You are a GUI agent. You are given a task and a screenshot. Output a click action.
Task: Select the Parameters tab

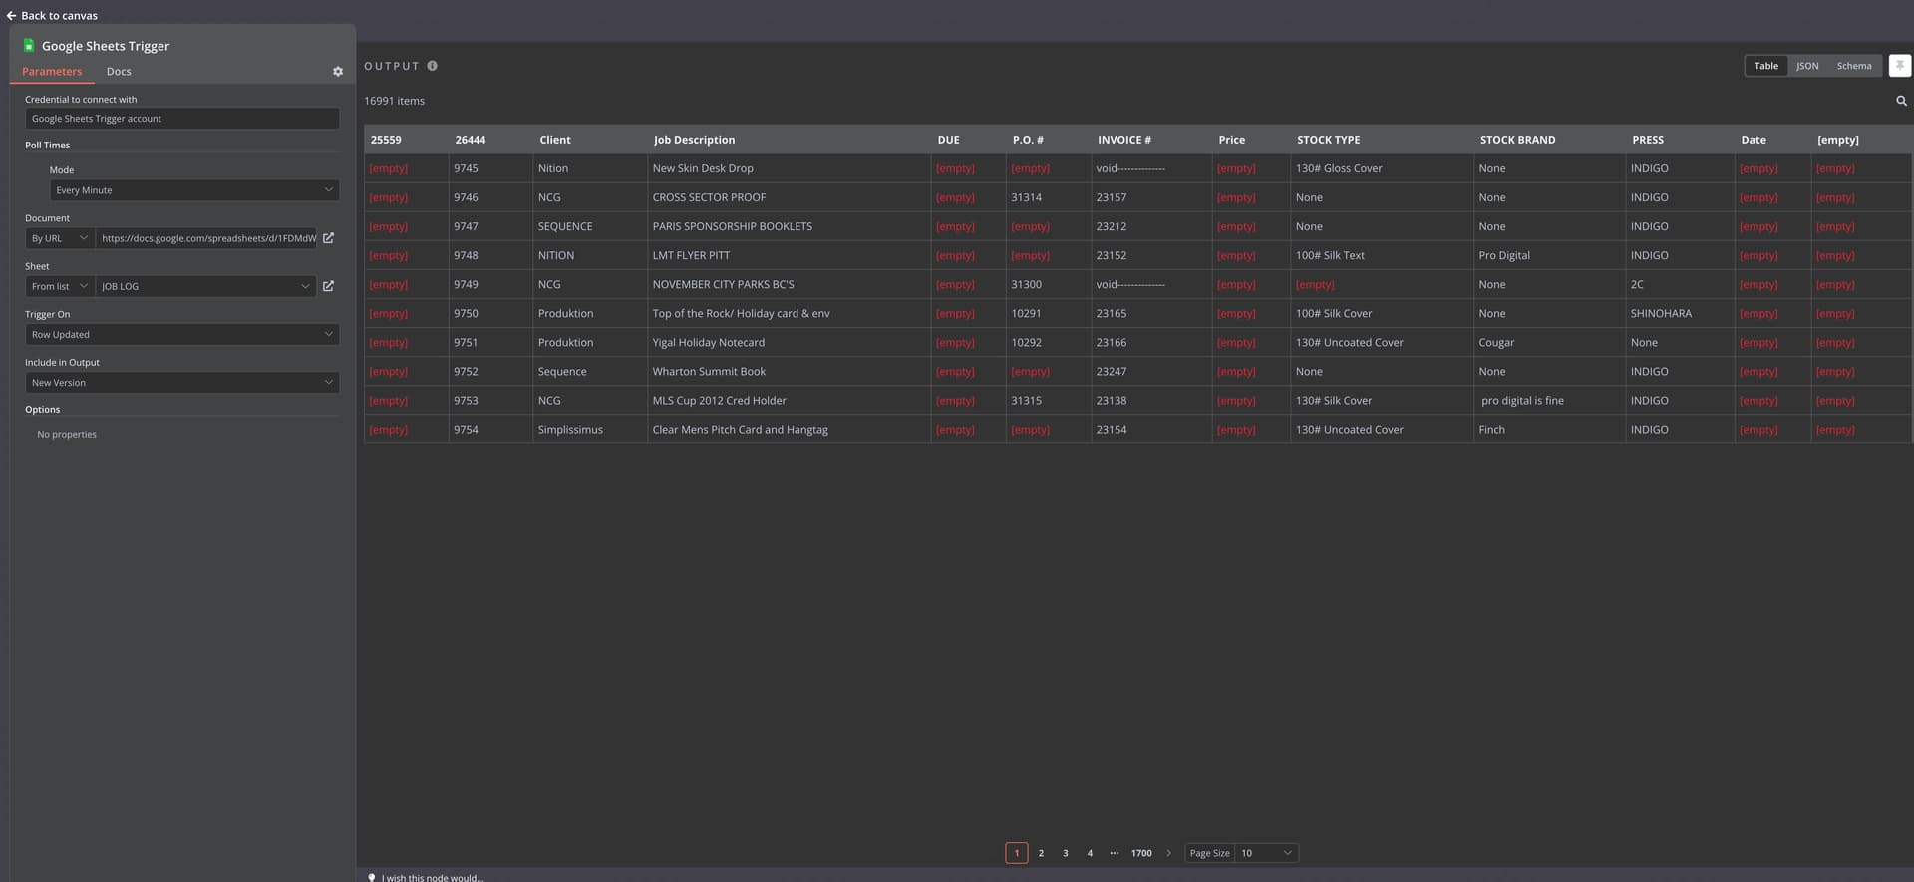click(52, 72)
